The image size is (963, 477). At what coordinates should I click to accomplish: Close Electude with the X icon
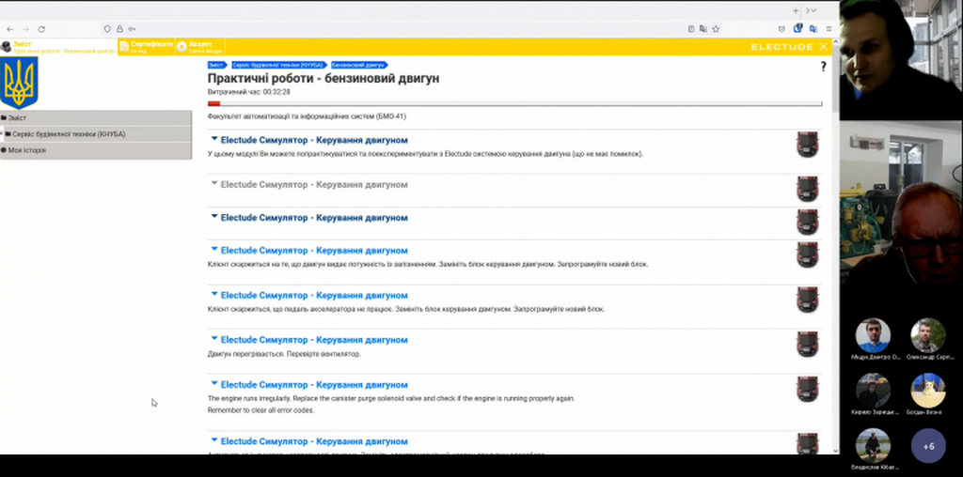tap(824, 47)
